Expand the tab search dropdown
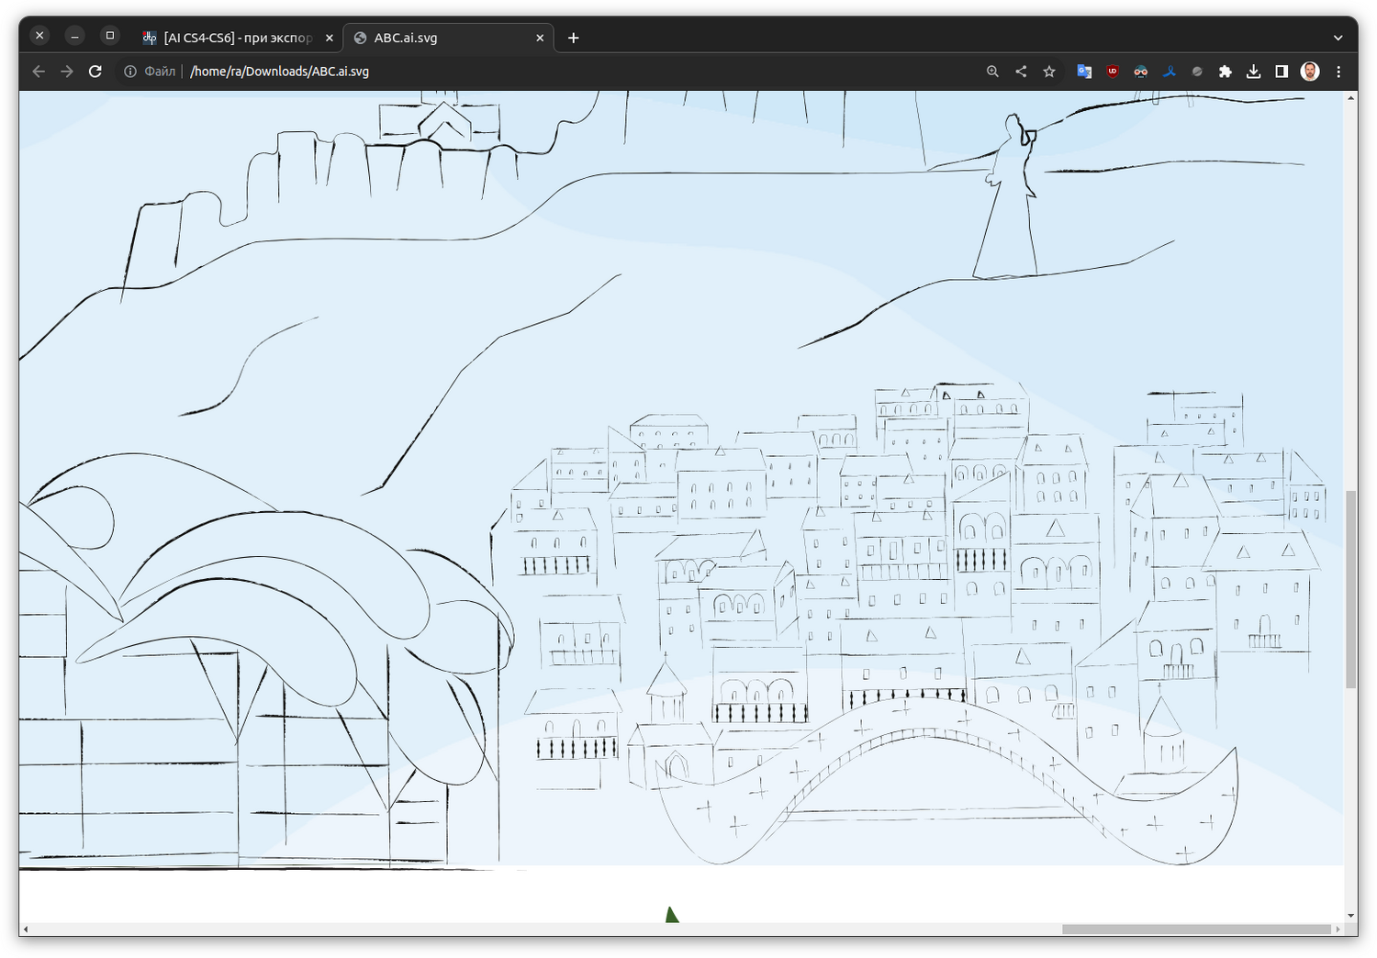Screen dimensions: 1377x958 (x=1338, y=38)
